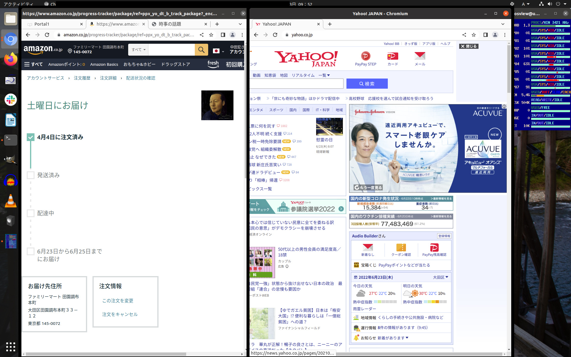Open Terminal from the dock
571x357 pixels.
11,140
